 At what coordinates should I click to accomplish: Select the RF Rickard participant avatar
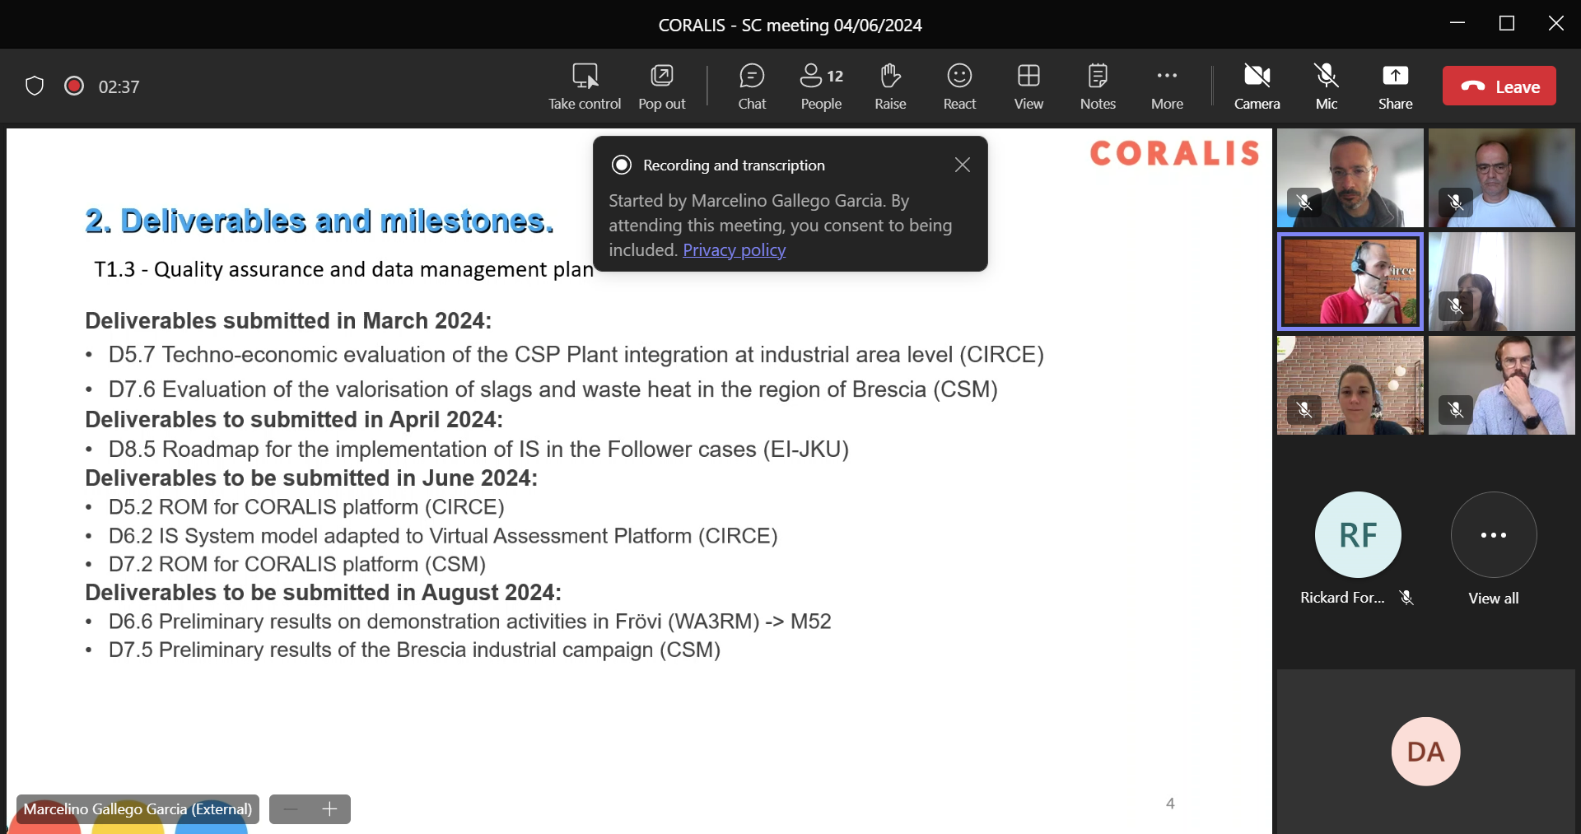click(1358, 534)
